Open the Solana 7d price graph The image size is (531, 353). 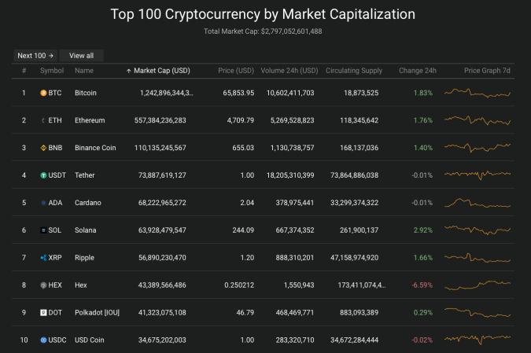pos(478,230)
